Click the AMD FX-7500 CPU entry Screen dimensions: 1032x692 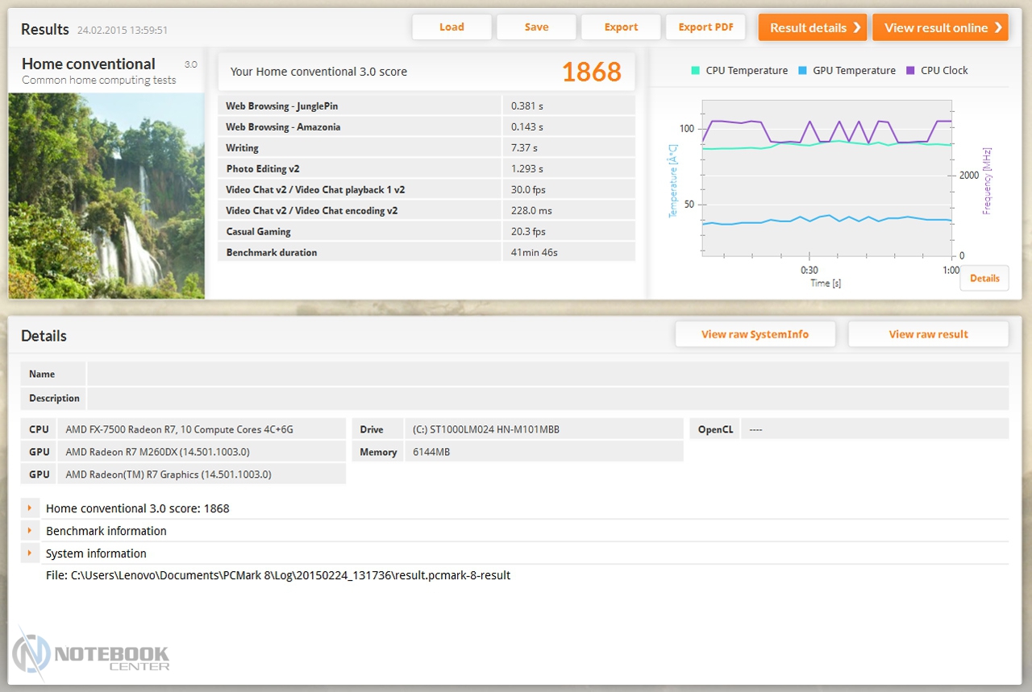tap(202, 429)
